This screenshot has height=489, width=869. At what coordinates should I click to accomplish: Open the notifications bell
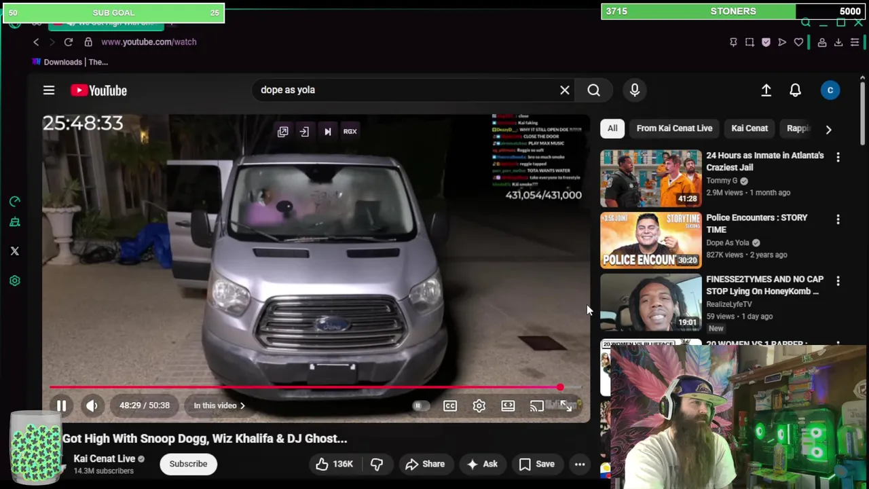pos(796,90)
